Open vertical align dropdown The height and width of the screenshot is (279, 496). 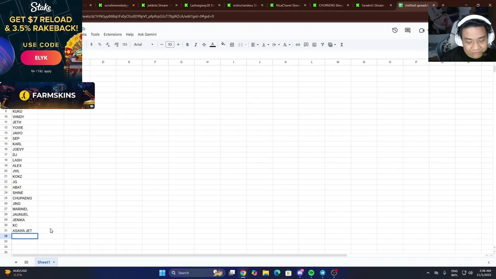tap(265, 45)
